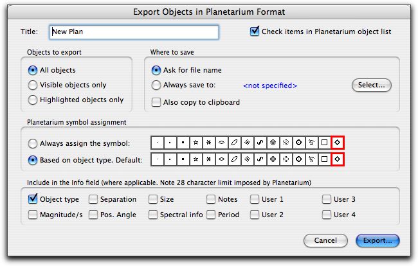
Task: Select the flat ellipse symbol in the Default row
Action: (x=223, y=159)
